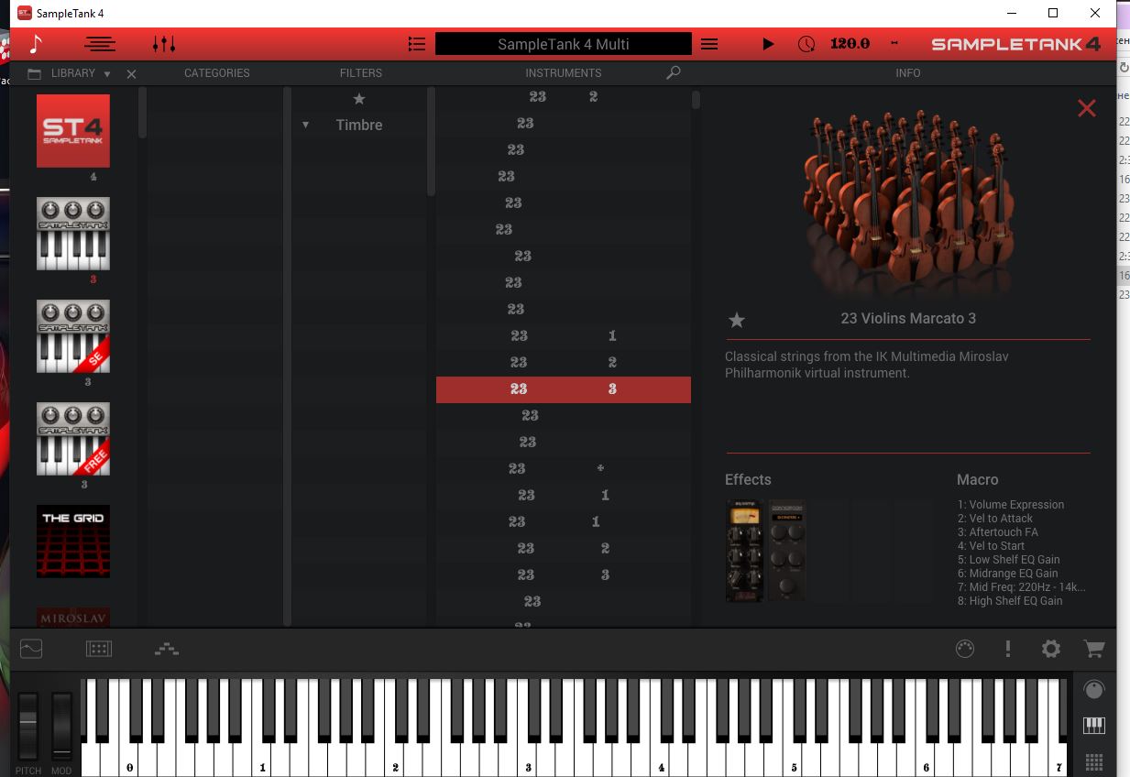Start playback with the play button
The height and width of the screenshot is (777, 1130).
(768, 43)
